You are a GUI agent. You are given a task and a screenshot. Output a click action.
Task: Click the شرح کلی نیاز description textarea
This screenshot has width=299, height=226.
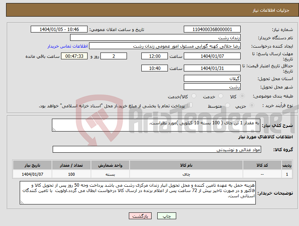[156, 125]
